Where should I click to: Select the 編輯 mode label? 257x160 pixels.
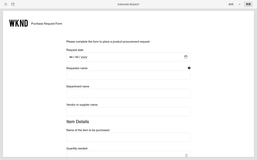231,4
